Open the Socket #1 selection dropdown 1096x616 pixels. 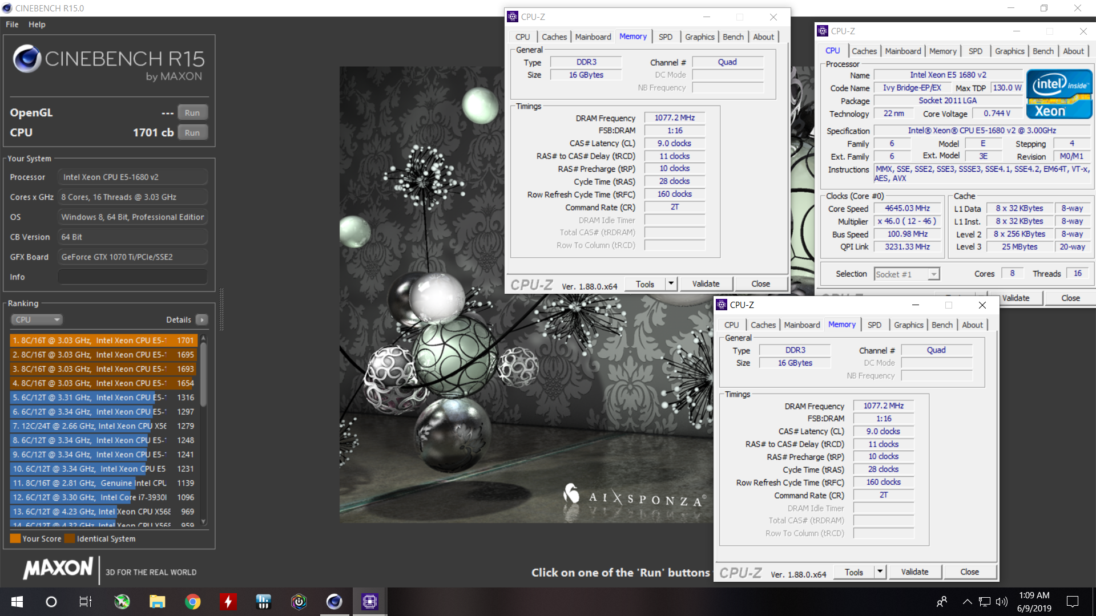pos(906,274)
